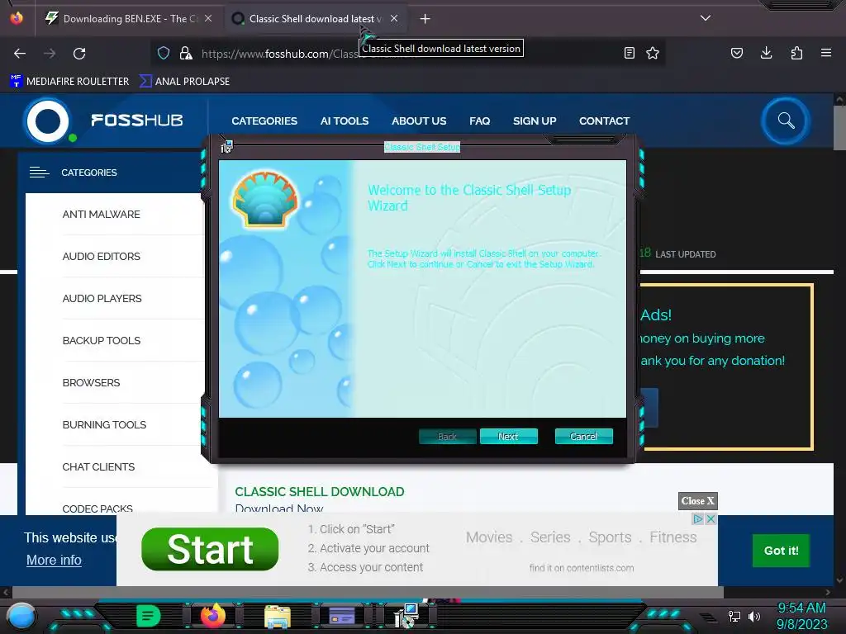
Task: Open the More info cookie link
Action: click(x=54, y=561)
